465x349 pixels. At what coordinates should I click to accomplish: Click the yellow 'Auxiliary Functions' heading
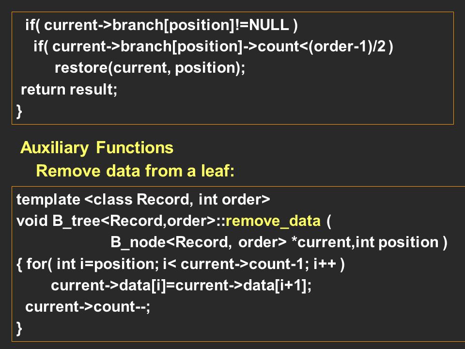point(97,148)
